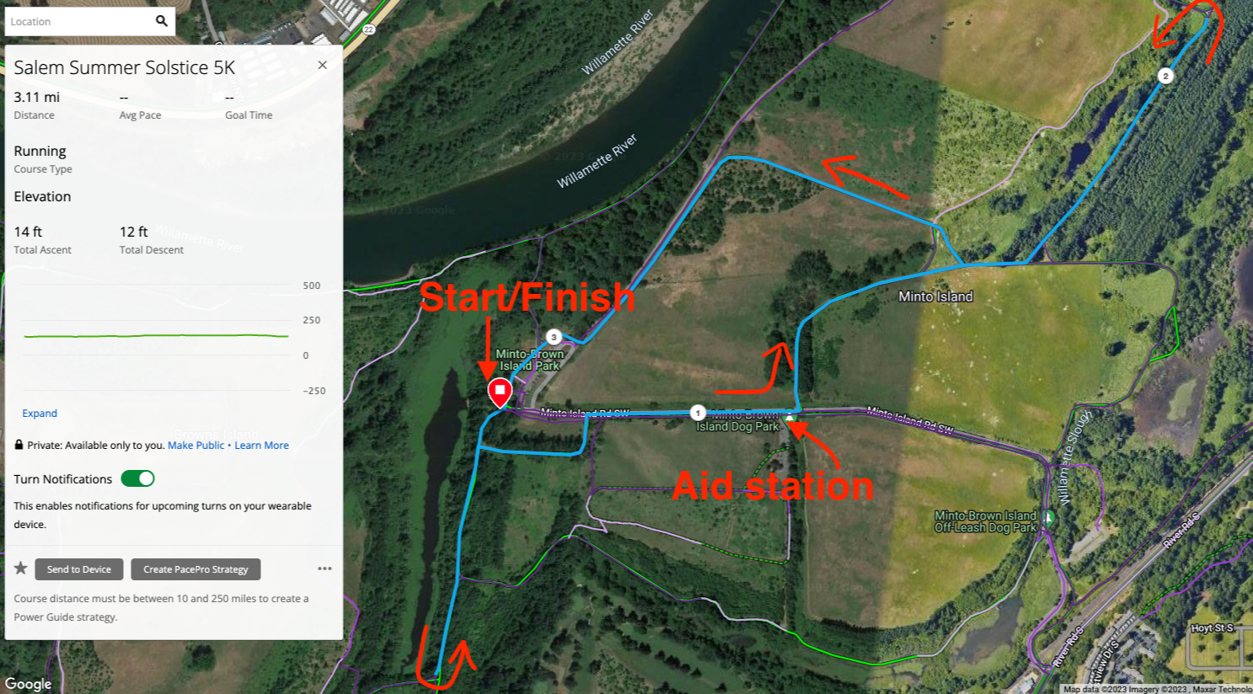Close the Salem Summer Solstice 5K panel
Viewport: 1253px width, 694px height.
coord(322,65)
